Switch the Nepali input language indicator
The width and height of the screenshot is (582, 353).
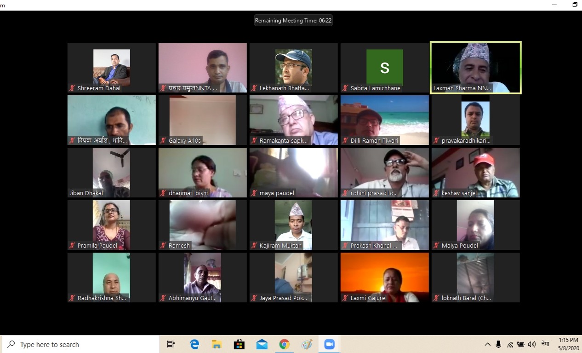click(x=545, y=344)
